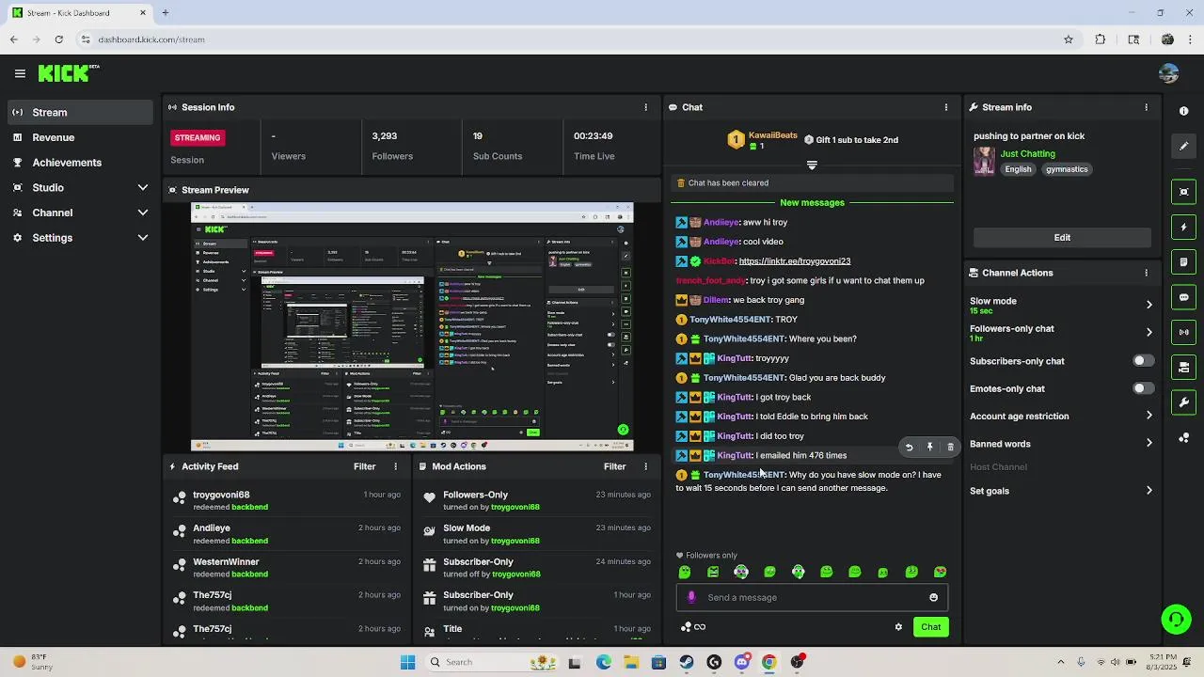This screenshot has width=1204, height=677.
Task: Open Discord from the taskbar
Action: [x=741, y=662]
